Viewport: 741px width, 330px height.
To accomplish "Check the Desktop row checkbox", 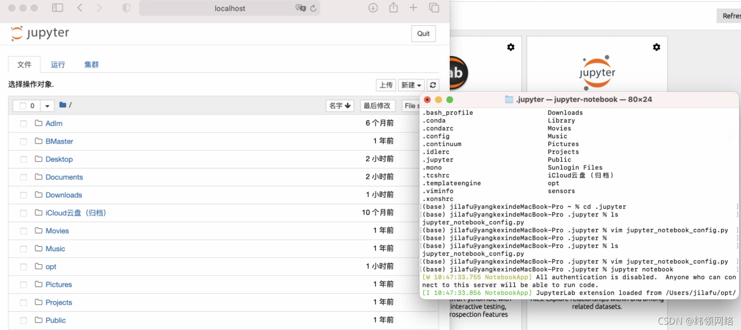I will (23, 159).
